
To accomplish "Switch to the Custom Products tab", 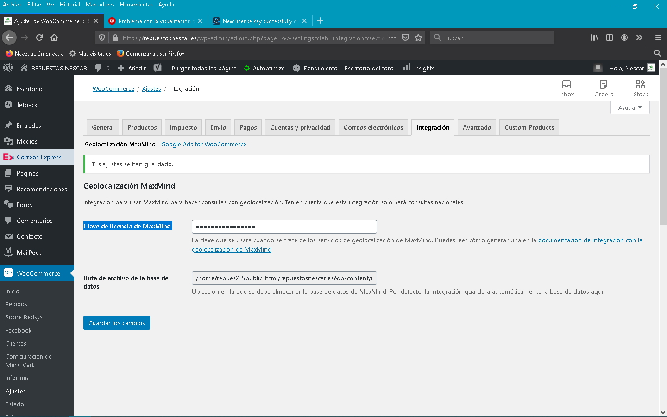I will (529, 127).
